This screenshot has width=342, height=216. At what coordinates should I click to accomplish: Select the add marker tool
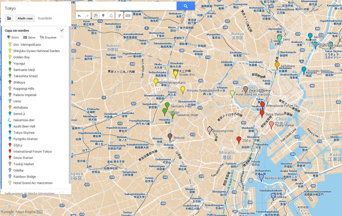[103, 15]
